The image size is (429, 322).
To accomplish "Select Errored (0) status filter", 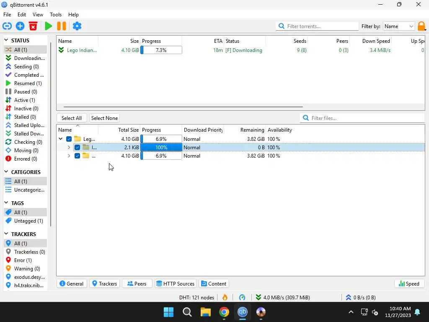I will [x=26, y=159].
